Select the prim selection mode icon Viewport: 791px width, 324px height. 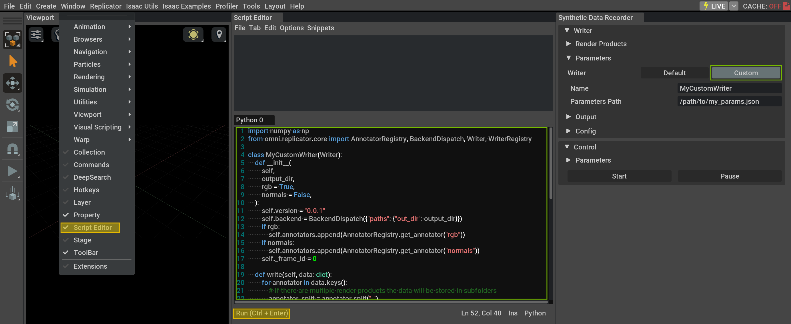(x=13, y=40)
